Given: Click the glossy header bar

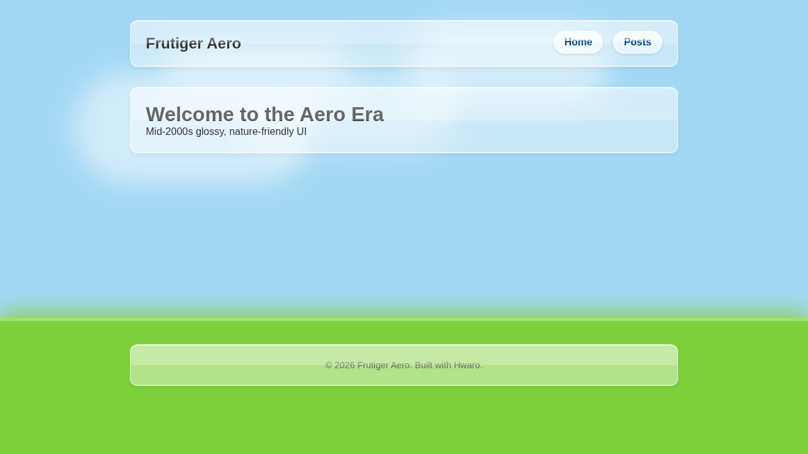Looking at the screenshot, I should (404, 44).
